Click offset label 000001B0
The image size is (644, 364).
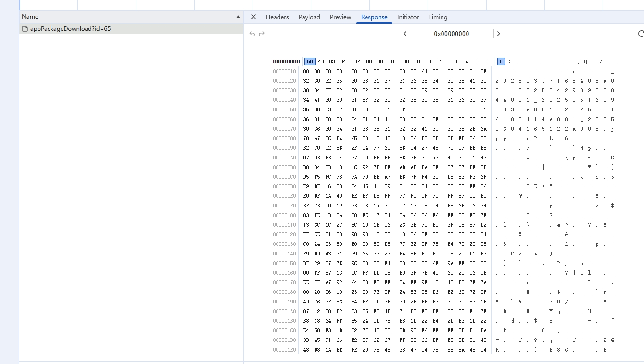click(x=285, y=321)
